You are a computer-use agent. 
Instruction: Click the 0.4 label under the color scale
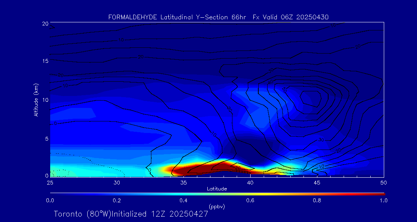[x=184, y=200]
